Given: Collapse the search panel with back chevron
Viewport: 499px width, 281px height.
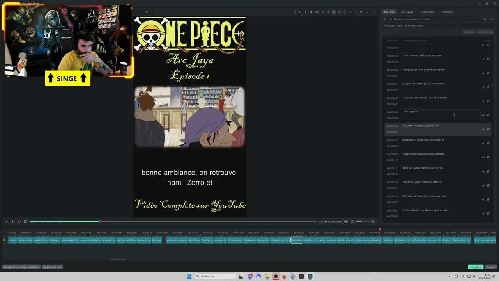Looking at the screenshot, I should click(x=384, y=19).
